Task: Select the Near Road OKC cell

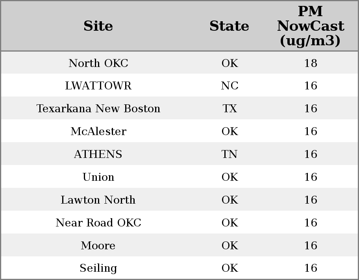Action: point(98,223)
